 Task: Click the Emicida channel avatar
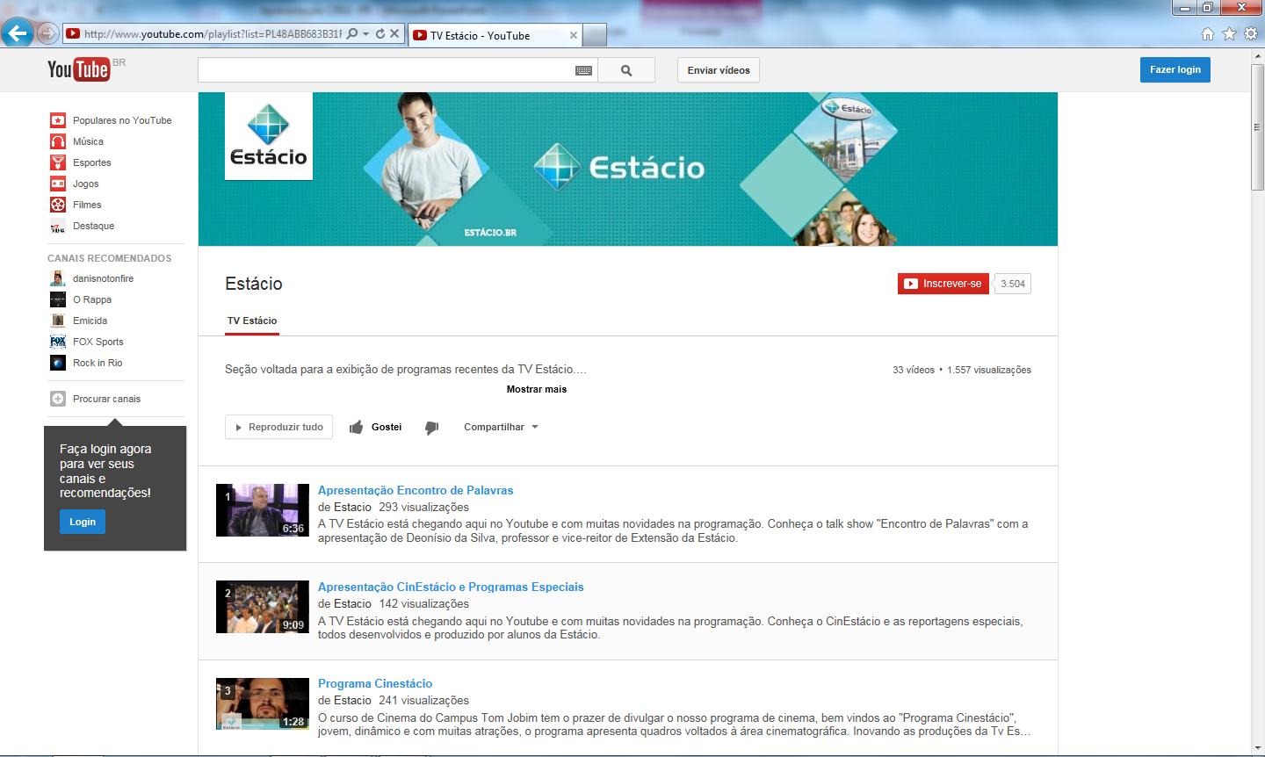click(58, 321)
